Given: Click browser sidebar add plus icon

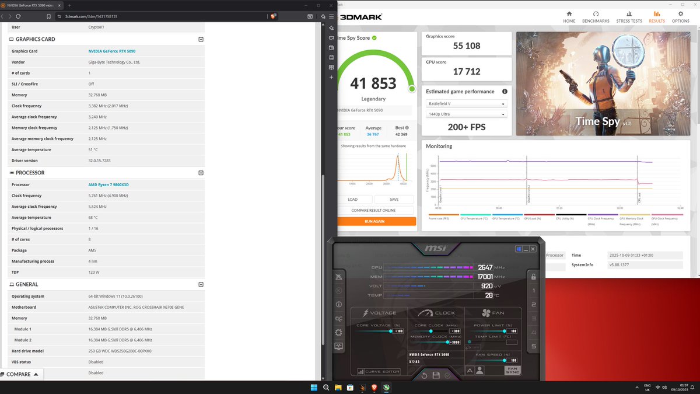Looking at the screenshot, I should [x=331, y=77].
